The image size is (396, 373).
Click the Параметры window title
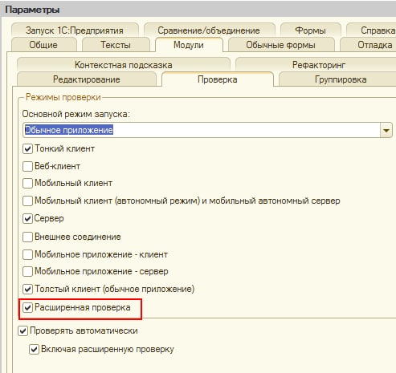point(32,10)
